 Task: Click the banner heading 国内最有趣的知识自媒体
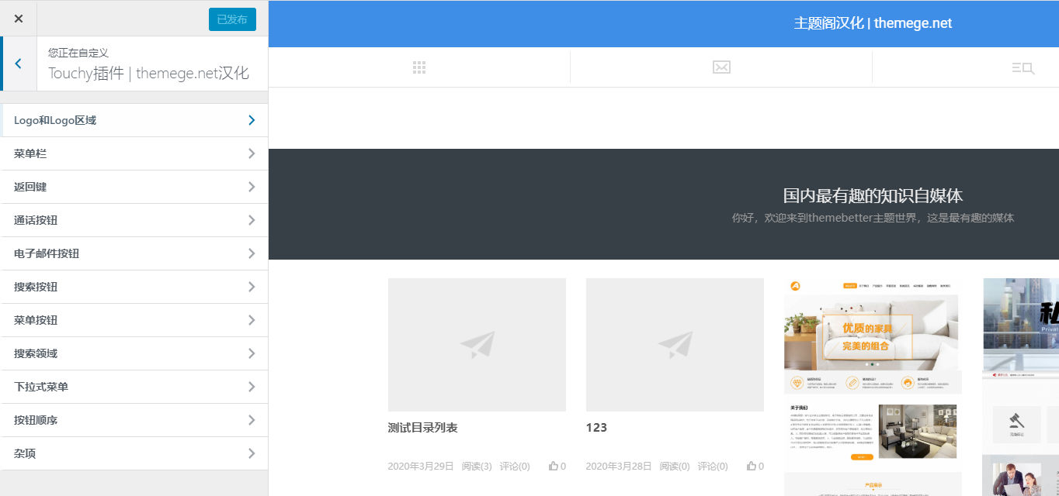click(x=873, y=196)
